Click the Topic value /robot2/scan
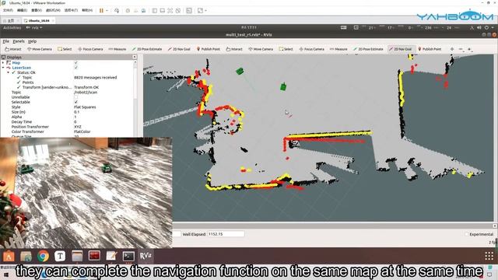The width and height of the screenshot is (498, 280). click(x=86, y=93)
